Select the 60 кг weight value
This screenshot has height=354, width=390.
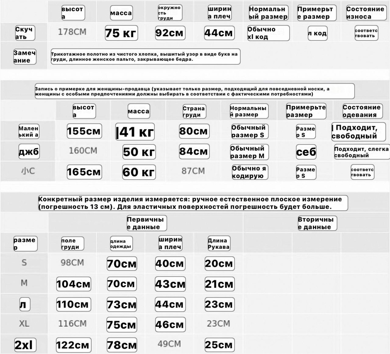[x=139, y=172]
